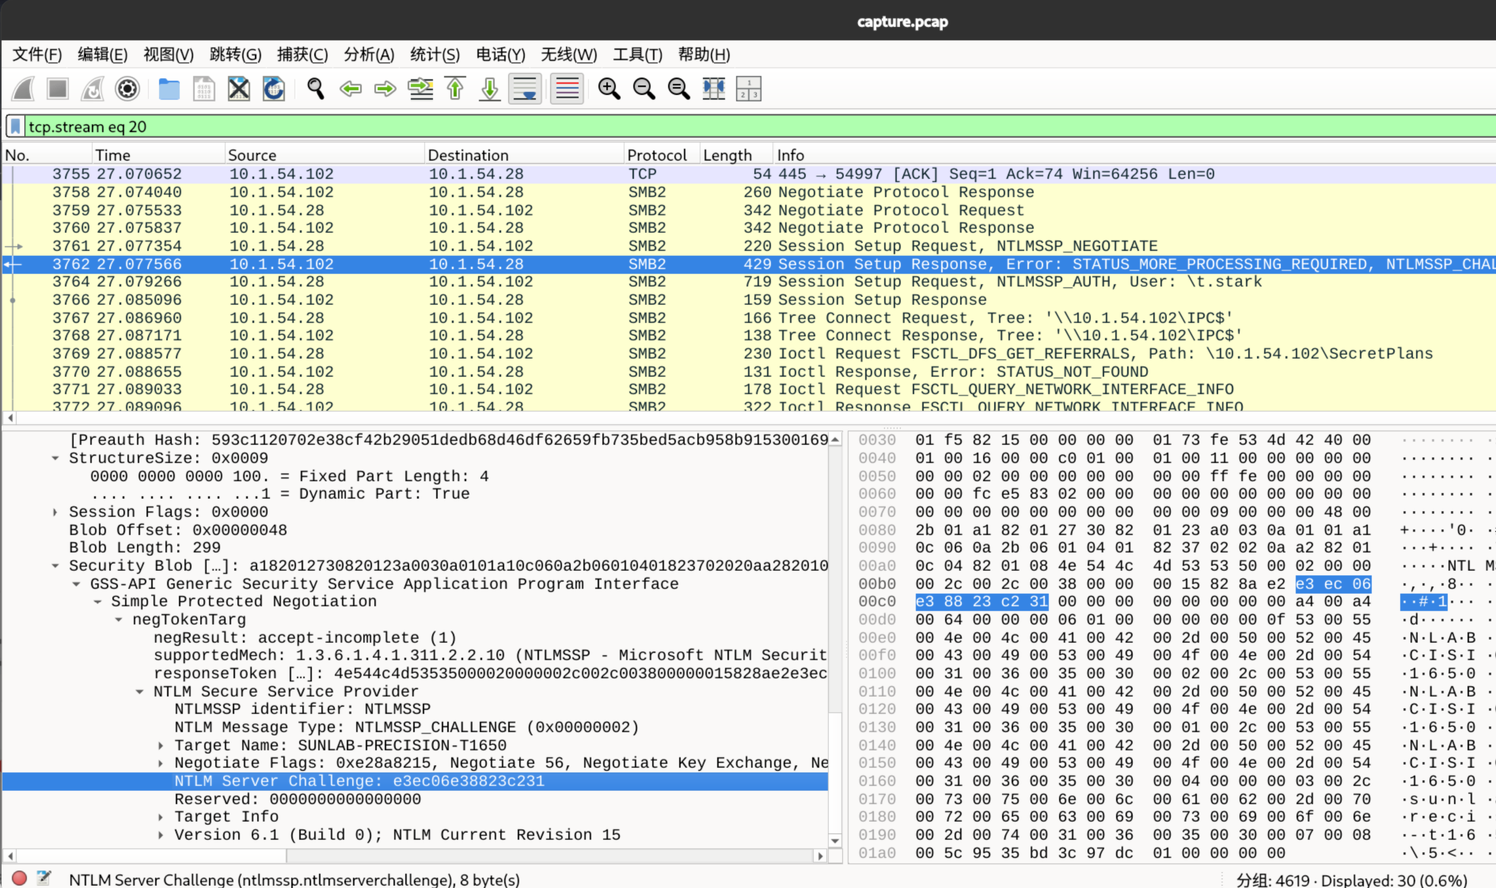Click the capture options gear icon

127,89
